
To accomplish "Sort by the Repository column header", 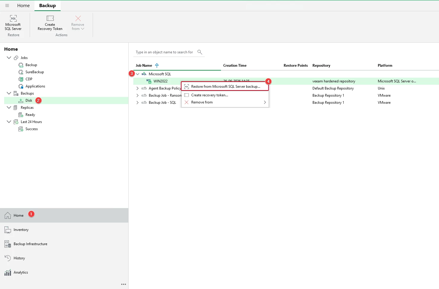I will coord(321,66).
